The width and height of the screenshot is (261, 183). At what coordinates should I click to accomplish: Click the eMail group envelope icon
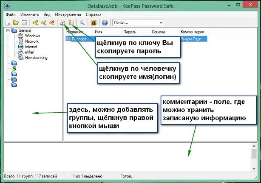click(20, 52)
